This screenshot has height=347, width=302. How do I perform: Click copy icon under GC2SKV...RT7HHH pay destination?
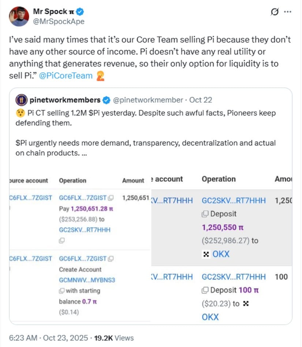[62, 240]
